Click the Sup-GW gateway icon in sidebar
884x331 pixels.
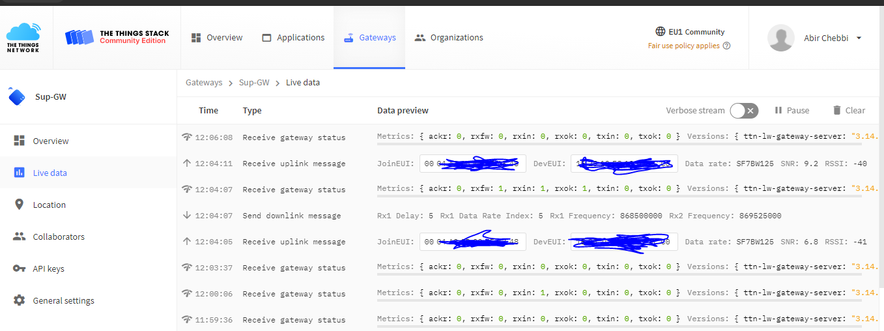[x=16, y=97]
